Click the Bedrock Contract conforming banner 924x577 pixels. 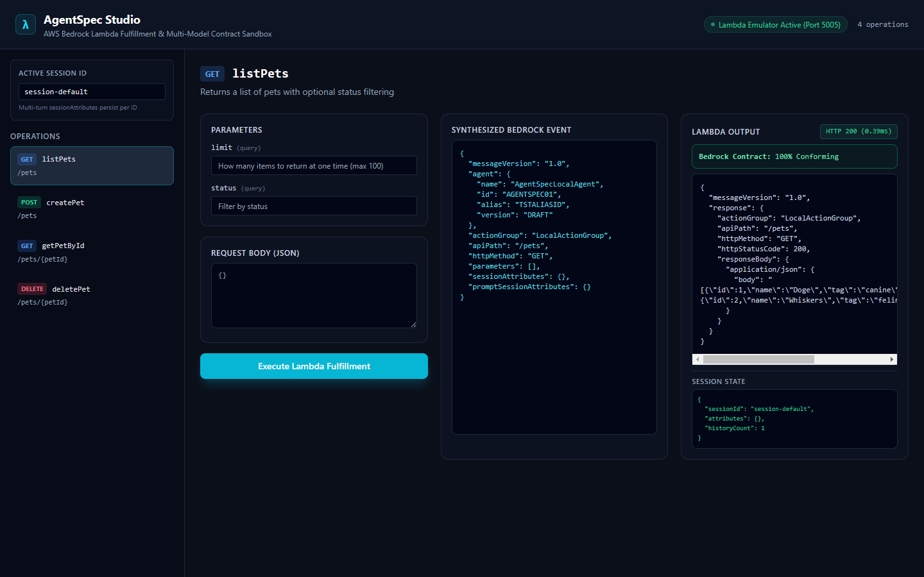[794, 156]
